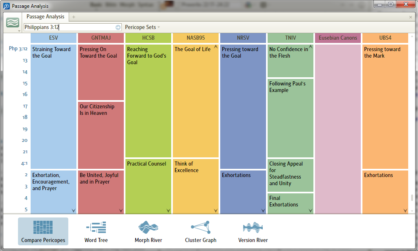Expand ESV column down arrow
418x251 pixels.
[74, 211]
